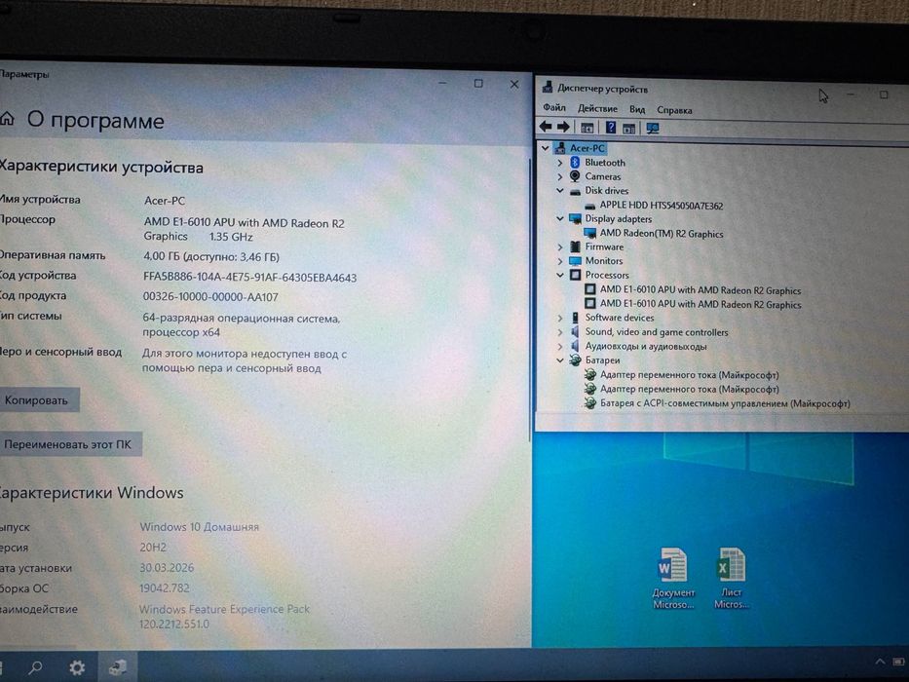Expand the Bluetooth node
The height and width of the screenshot is (682, 909).
tap(560, 163)
